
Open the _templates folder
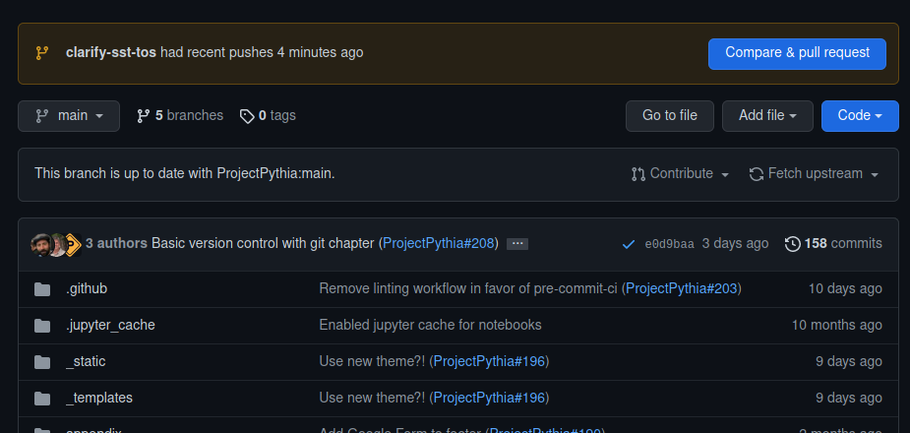coord(99,398)
